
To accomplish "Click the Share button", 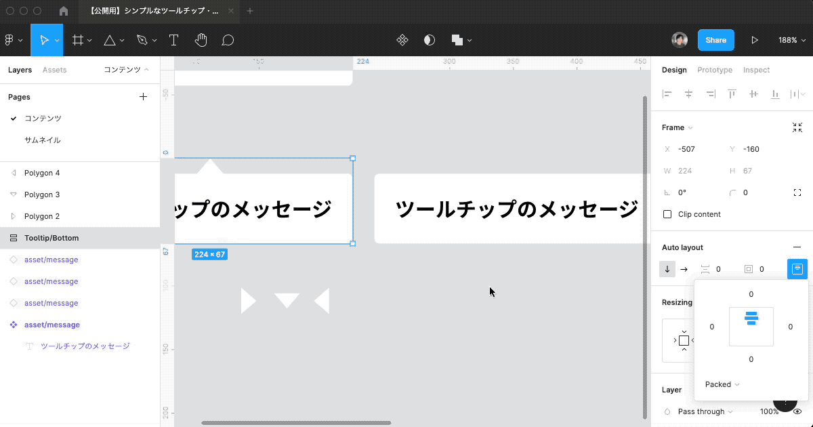I will 715,40.
